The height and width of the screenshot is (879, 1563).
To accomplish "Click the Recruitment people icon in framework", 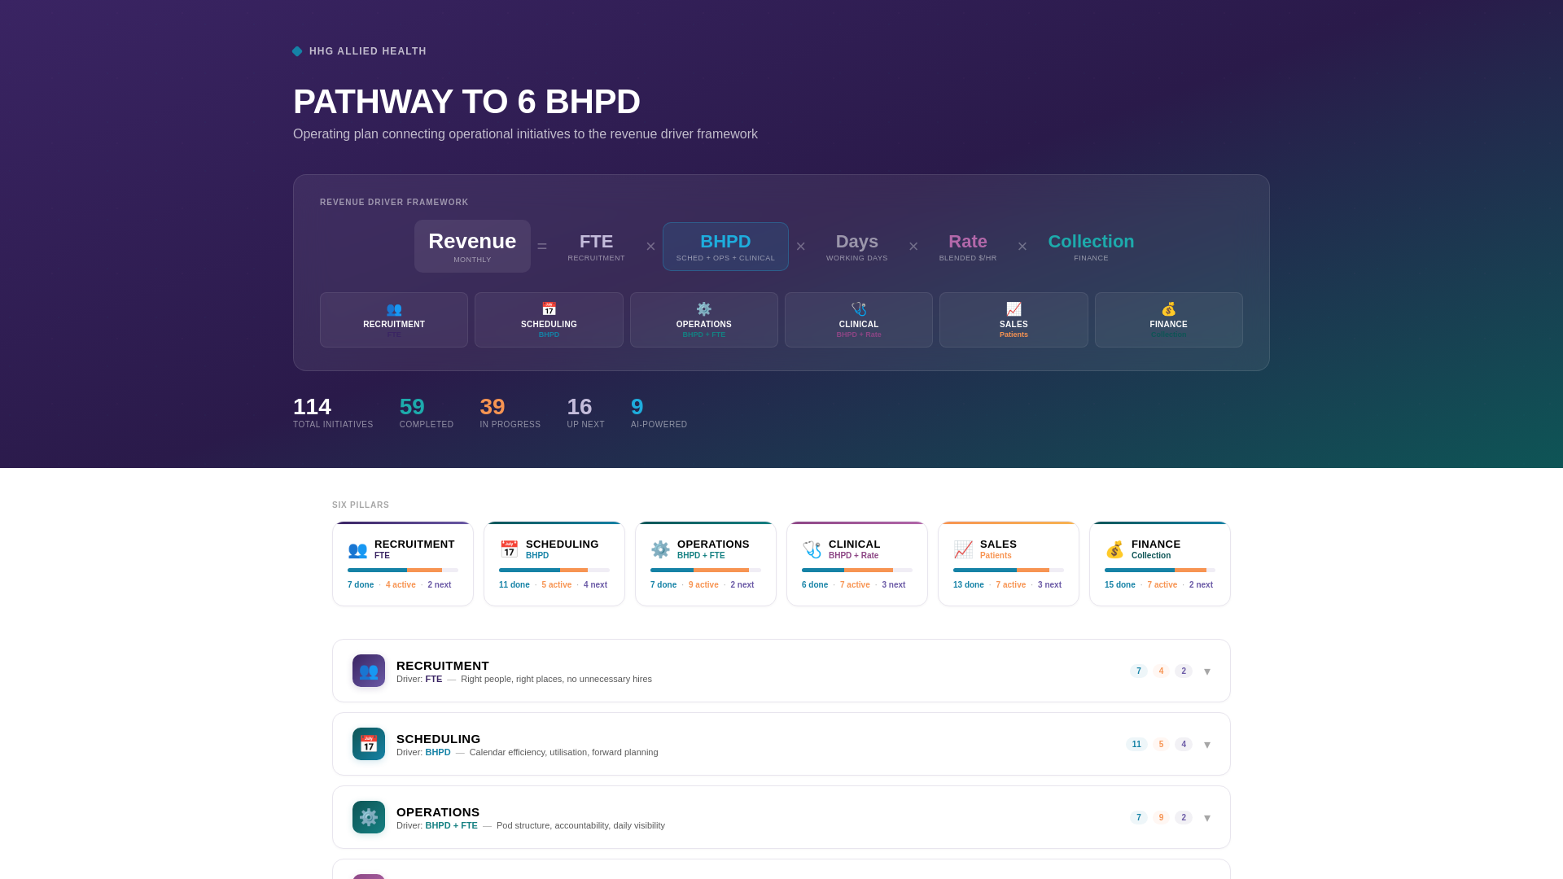I will tap(394, 309).
